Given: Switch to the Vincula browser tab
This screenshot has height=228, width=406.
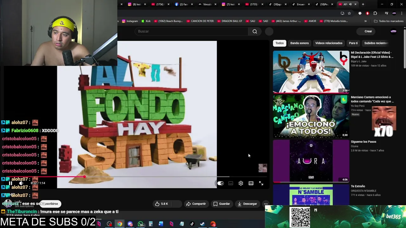Looking at the screenshot, I should [x=207, y=4].
